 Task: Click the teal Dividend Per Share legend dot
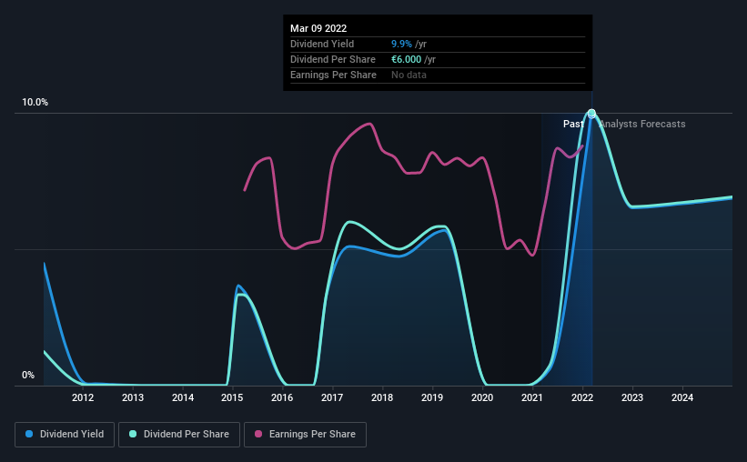pos(133,434)
